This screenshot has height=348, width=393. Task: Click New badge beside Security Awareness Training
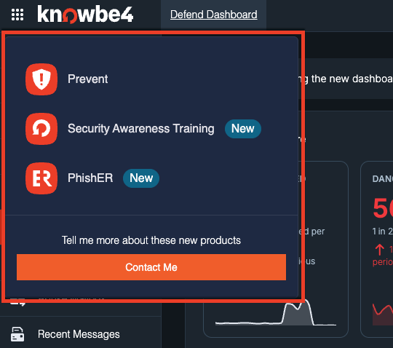[243, 129]
